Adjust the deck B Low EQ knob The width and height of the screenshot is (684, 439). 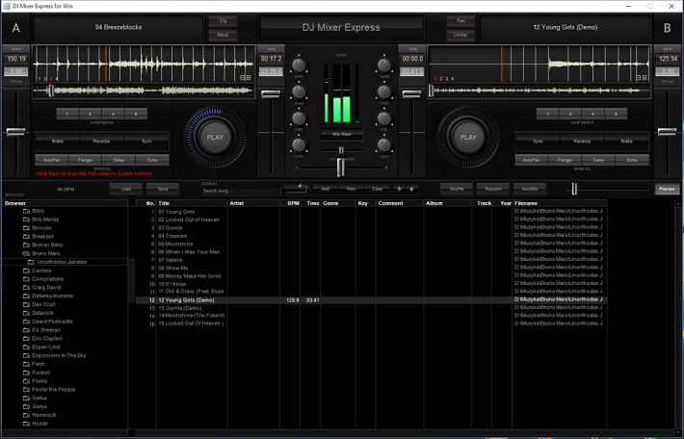(383, 145)
